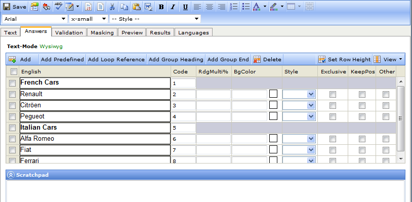Open the form edit icon dropdown arrow
412x202 pixels.
pos(77,7)
